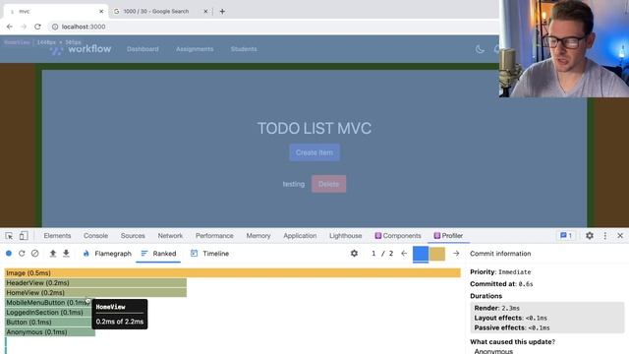Select the Anonymous (0.1ms) bar
The width and height of the screenshot is (629, 354).
coord(50,332)
